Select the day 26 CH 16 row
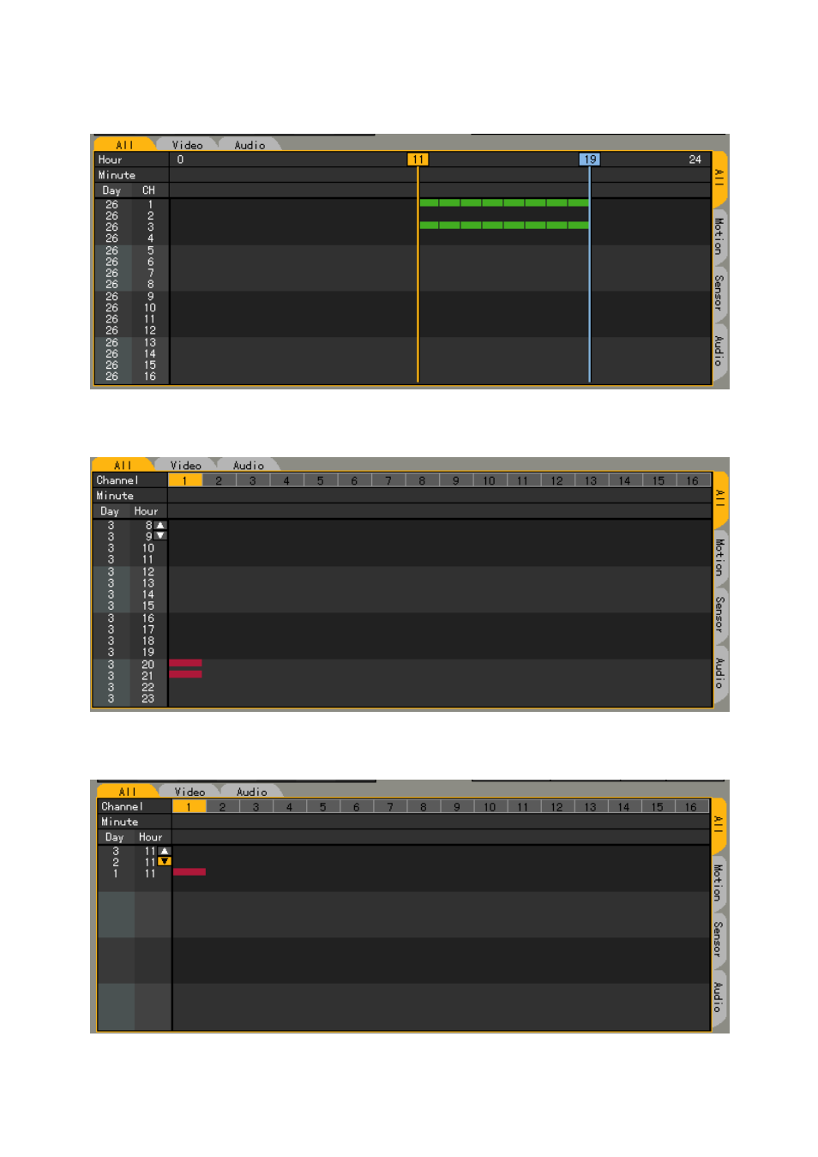This screenshot has width=818, height=1157. (x=403, y=377)
